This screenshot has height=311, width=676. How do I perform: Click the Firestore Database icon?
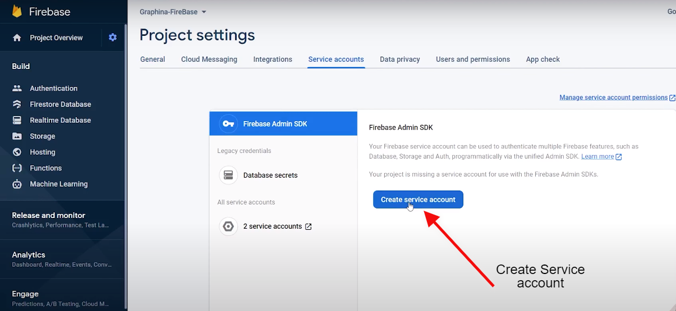(17, 104)
